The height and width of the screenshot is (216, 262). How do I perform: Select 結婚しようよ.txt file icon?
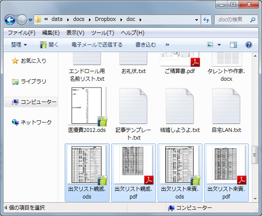(180, 106)
